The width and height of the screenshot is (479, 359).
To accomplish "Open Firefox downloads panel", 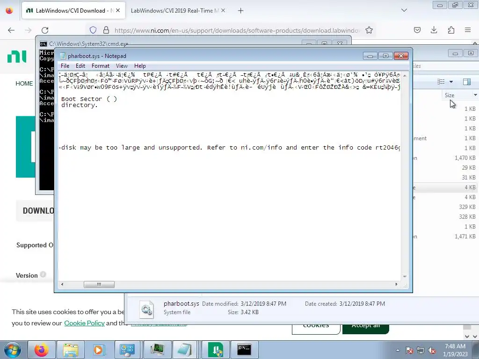I will (434, 30).
